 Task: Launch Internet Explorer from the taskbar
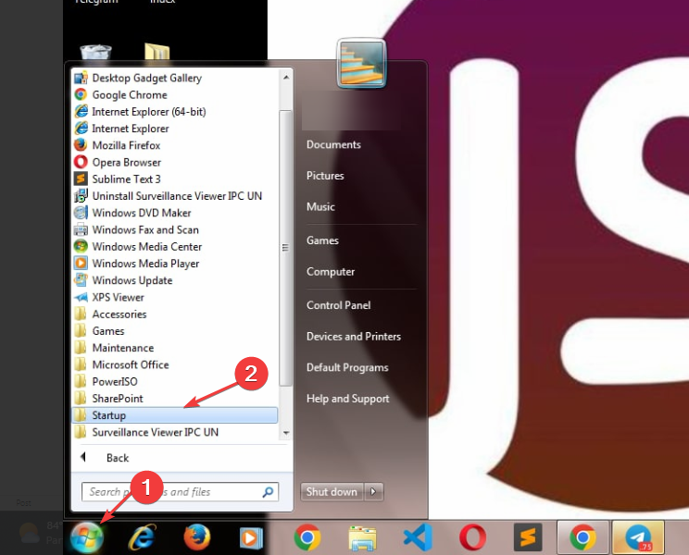pyautogui.click(x=143, y=537)
